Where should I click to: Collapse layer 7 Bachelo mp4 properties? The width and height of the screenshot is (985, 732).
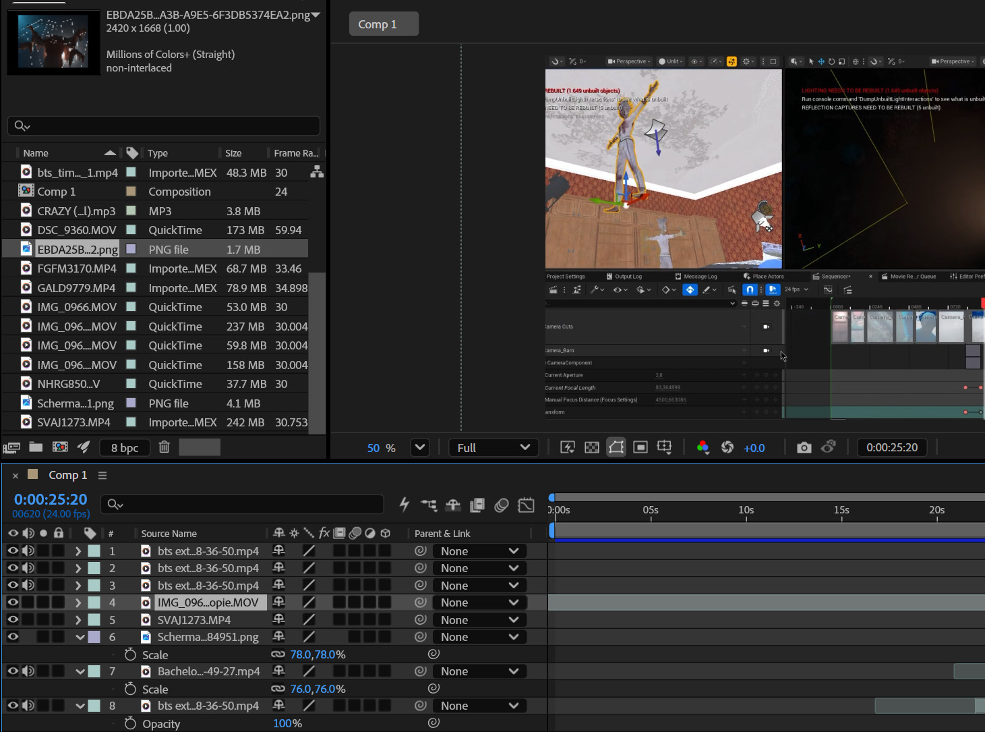(x=80, y=671)
